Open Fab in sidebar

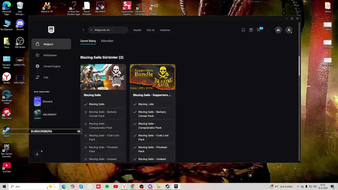point(51,77)
